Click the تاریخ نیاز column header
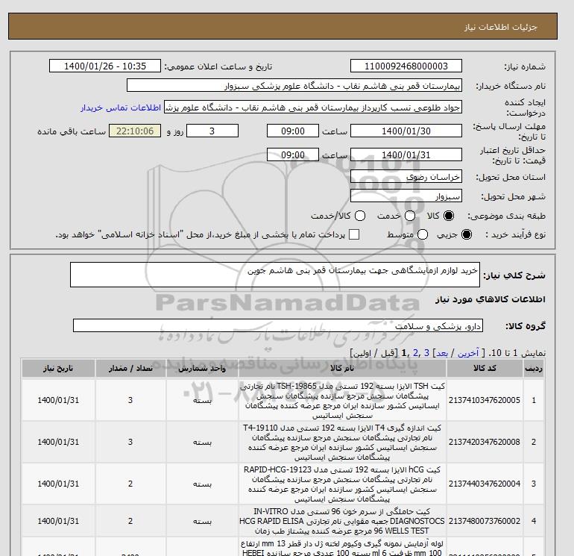 (x=58, y=369)
